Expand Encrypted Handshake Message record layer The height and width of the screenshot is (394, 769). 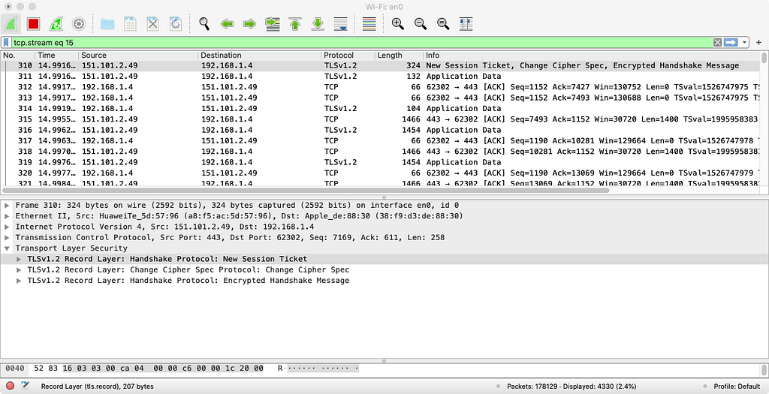point(19,281)
